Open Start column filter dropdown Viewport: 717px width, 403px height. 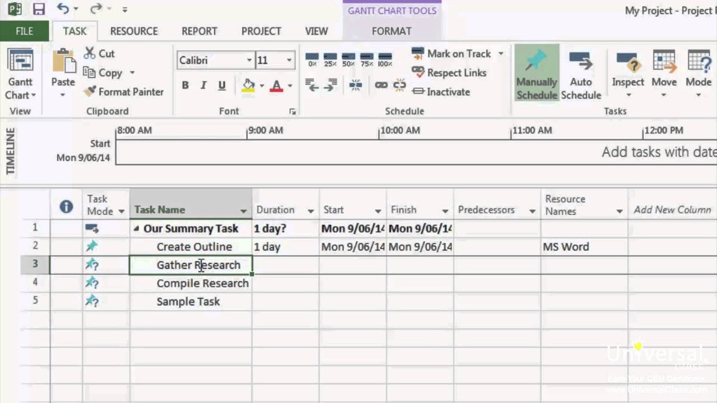378,211
